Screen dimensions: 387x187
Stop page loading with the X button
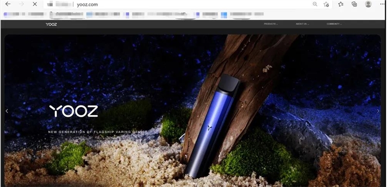coord(35,4)
